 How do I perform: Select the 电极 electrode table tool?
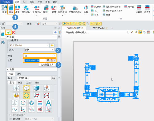[95, 15]
